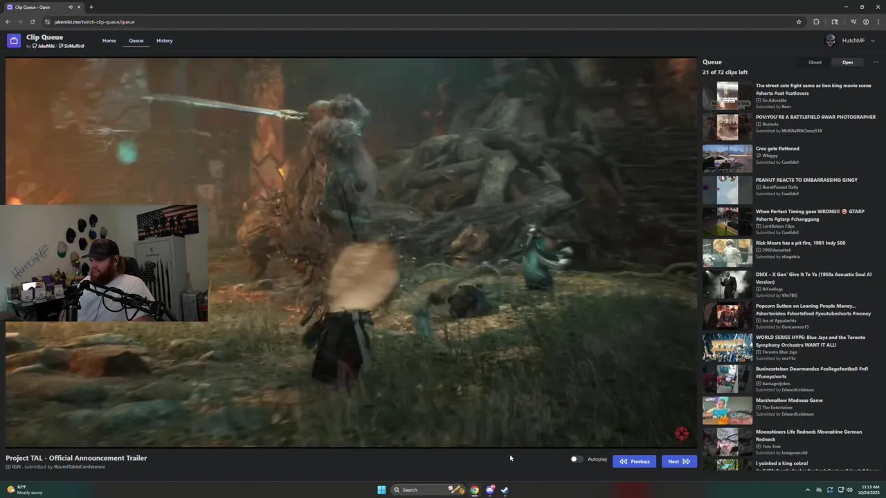Open the Chrome profile icon
886x498 pixels.
click(x=866, y=21)
